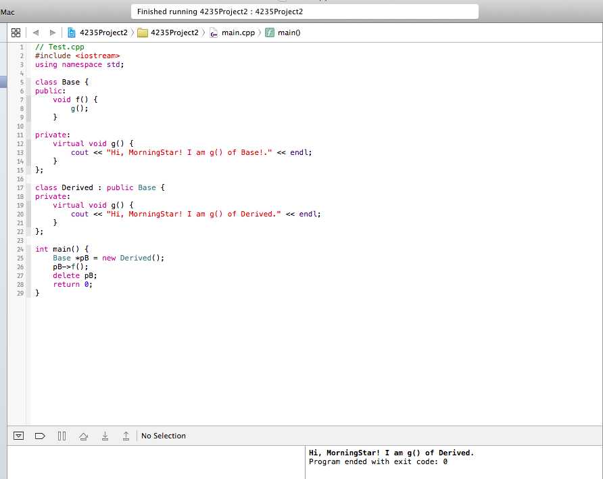603x479 pixels.
Task: Open the 4235Project2 folder breadcrumb
Action: pyautogui.click(x=174, y=32)
